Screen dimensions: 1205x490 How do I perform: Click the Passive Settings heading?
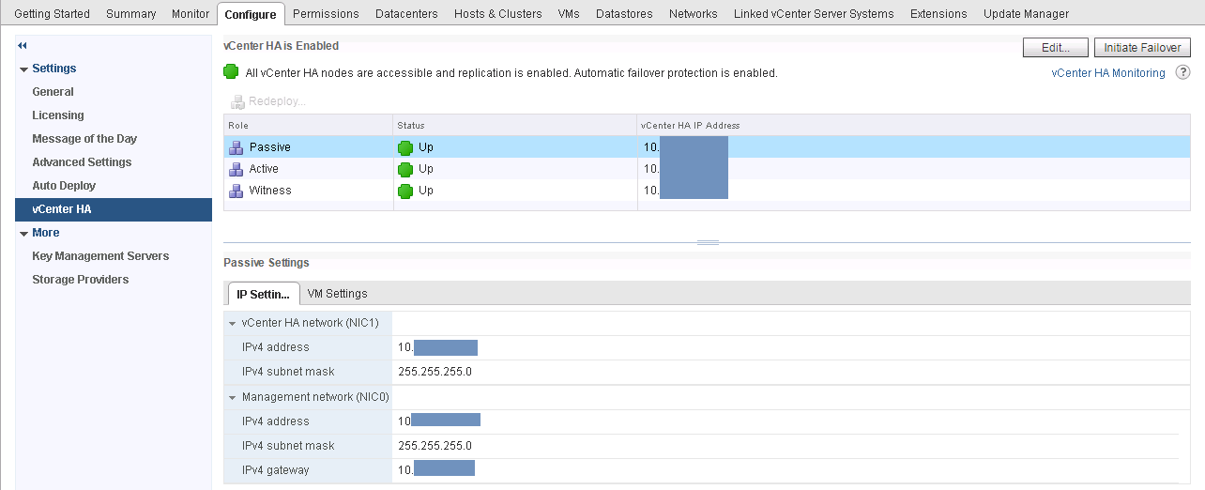(x=267, y=263)
